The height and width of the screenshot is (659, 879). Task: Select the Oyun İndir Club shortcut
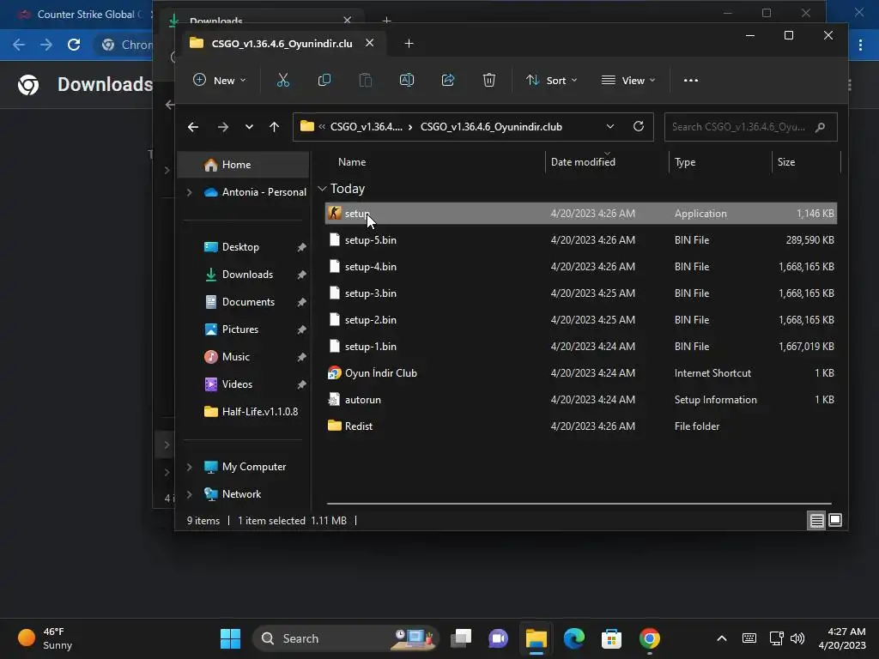coord(581,373)
